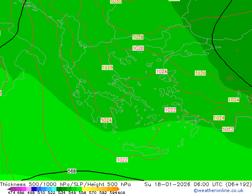Click the 570 legend value
252x194 pixels.
93,192
